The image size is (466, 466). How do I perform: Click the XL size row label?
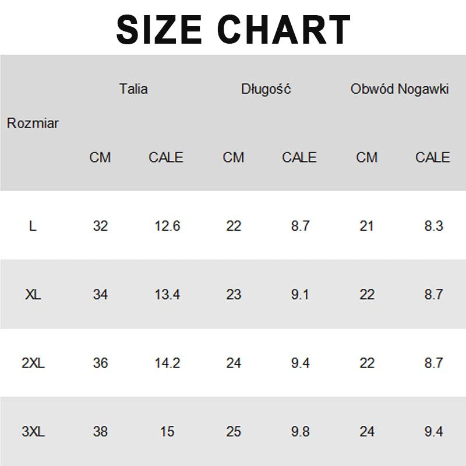pyautogui.click(x=33, y=295)
